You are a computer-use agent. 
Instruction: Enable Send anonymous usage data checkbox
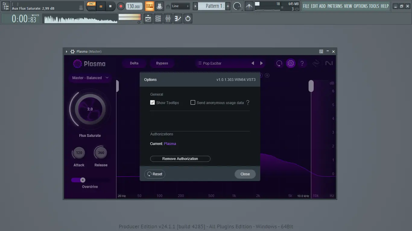[x=193, y=103]
